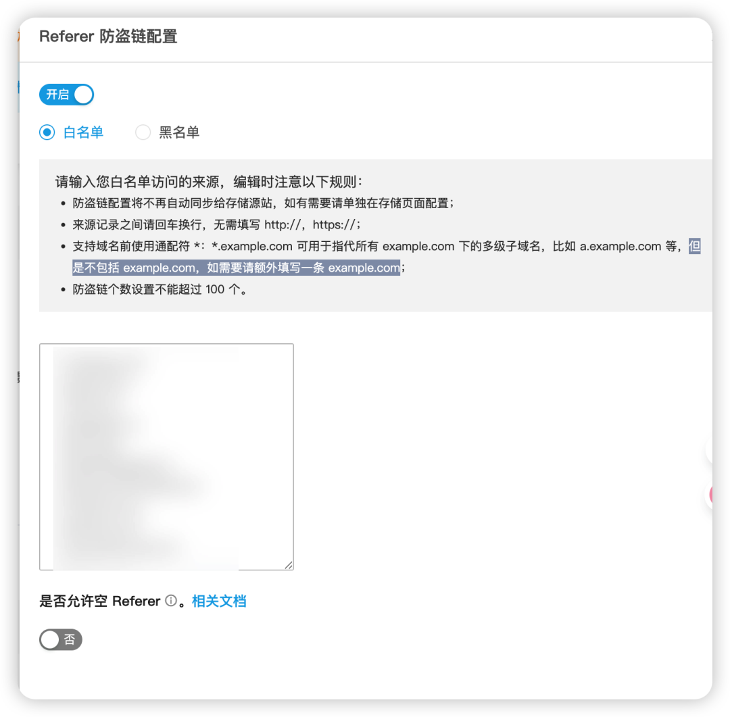Select the 白名单 radio button
The width and height of the screenshot is (730, 717).
click(x=47, y=132)
